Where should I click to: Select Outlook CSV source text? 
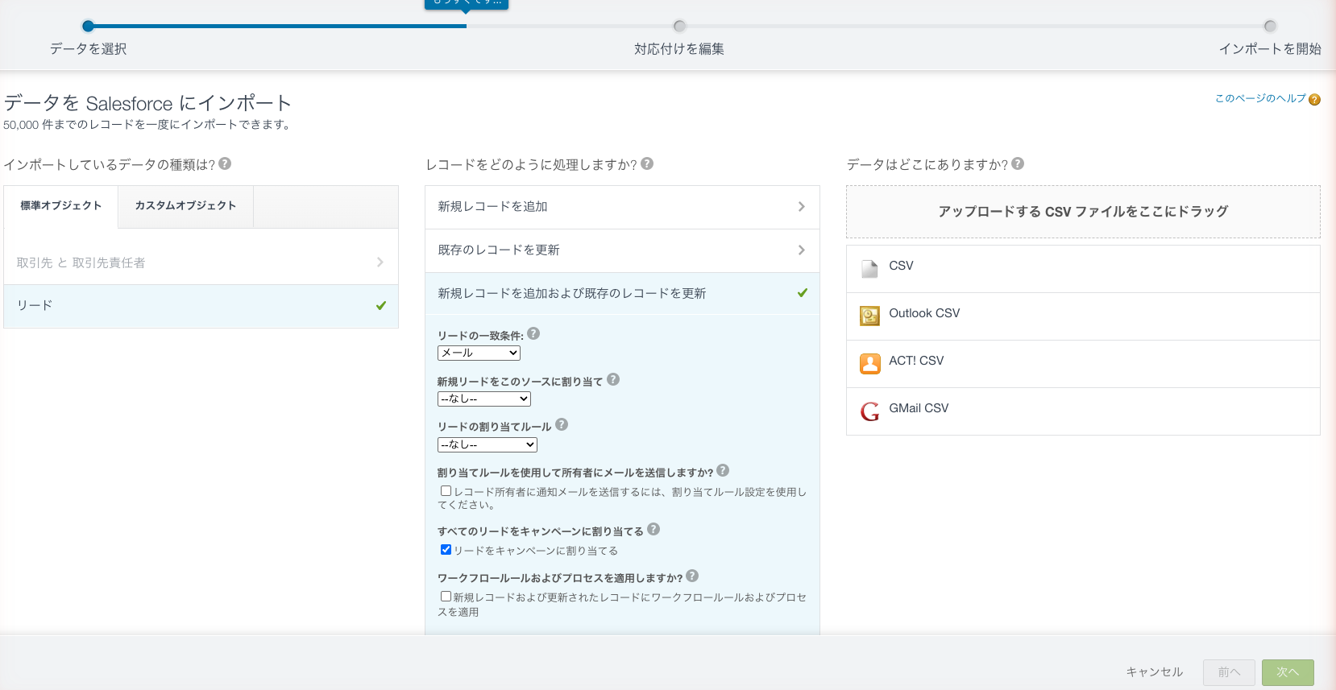[x=924, y=313]
